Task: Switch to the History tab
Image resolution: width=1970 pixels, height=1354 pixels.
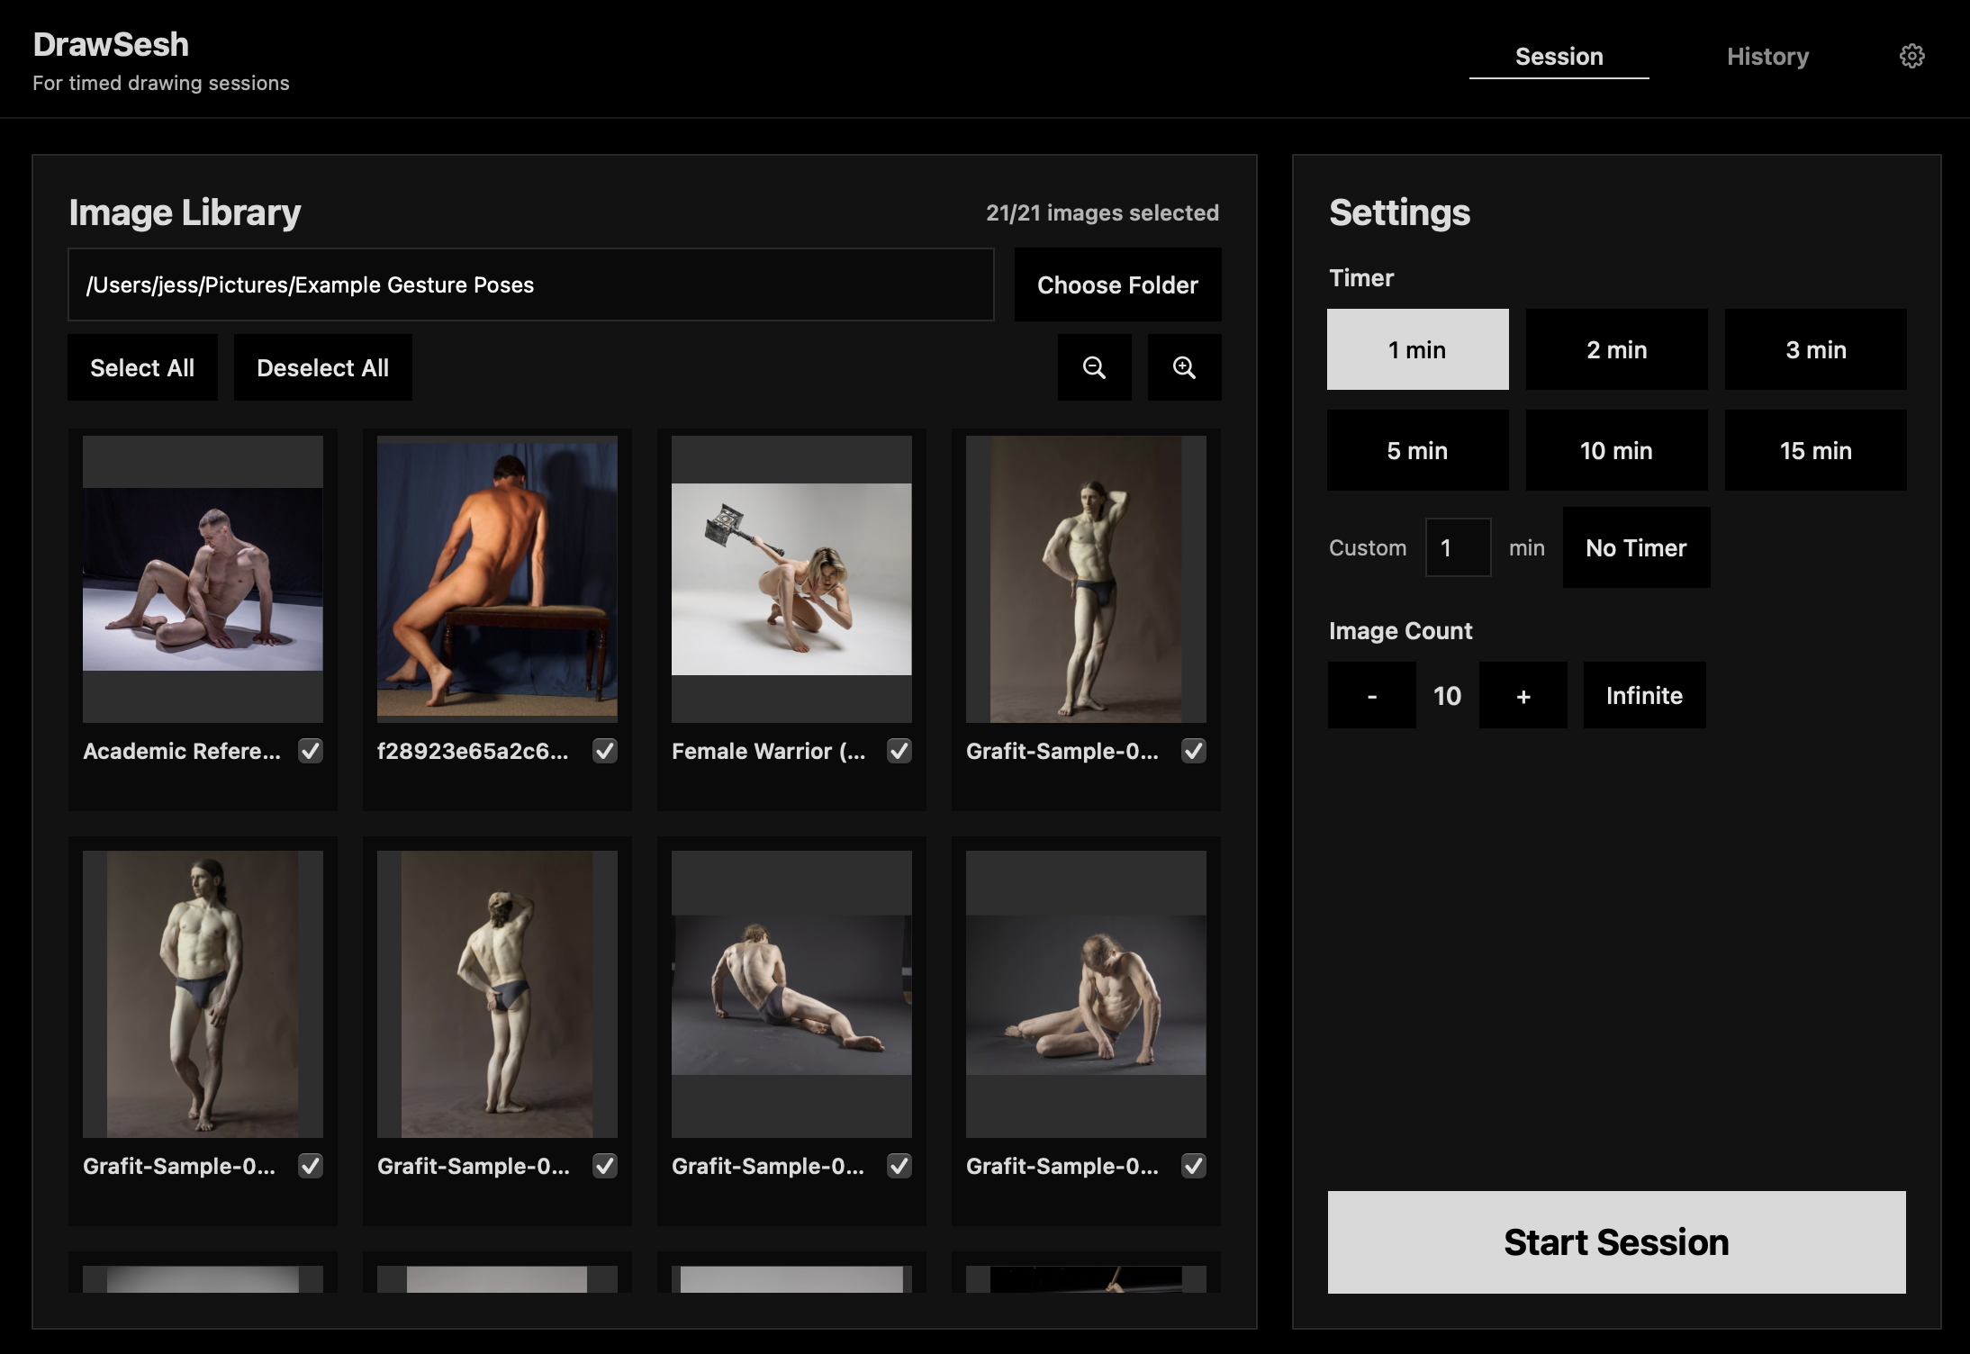Action: pyautogui.click(x=1767, y=57)
